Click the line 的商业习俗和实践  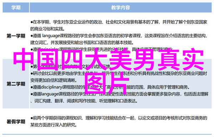click(47, 29)
